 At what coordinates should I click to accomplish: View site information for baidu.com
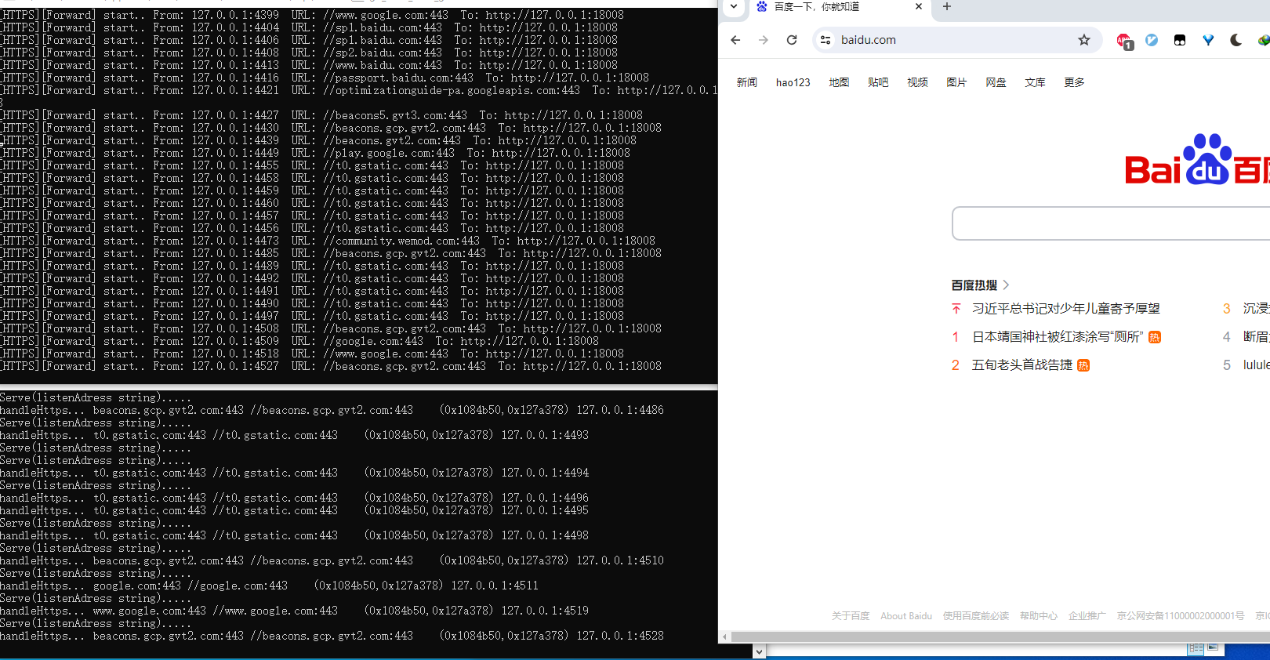(825, 40)
